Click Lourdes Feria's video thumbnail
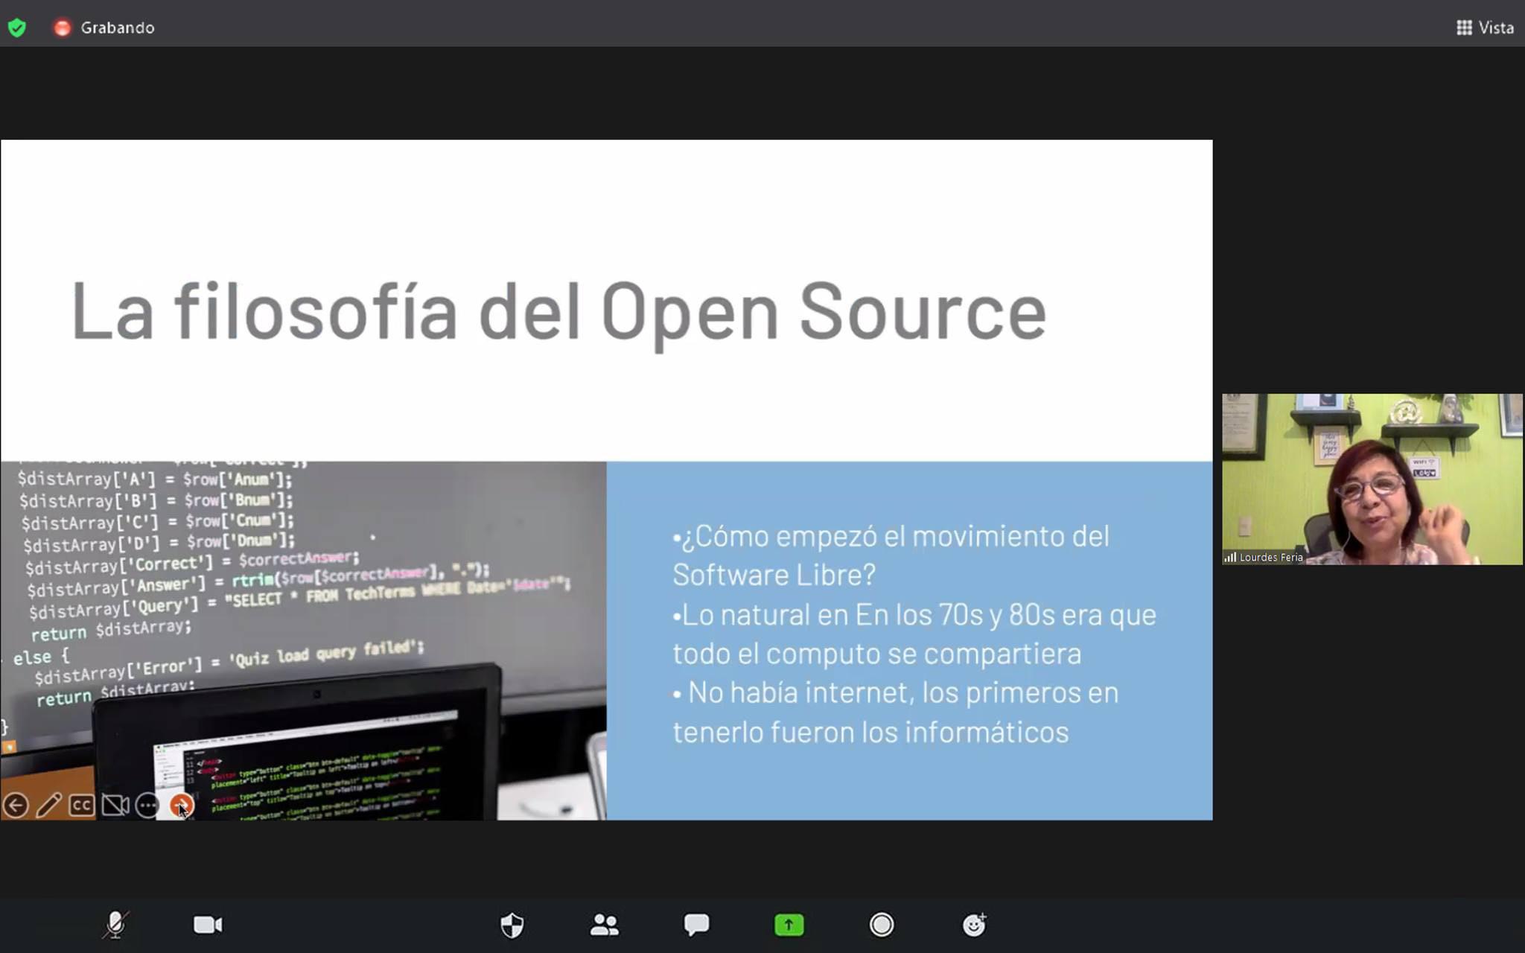Viewport: 1525px width, 953px height. [1372, 478]
